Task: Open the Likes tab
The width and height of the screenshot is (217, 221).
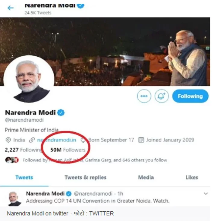Action: [192, 178]
